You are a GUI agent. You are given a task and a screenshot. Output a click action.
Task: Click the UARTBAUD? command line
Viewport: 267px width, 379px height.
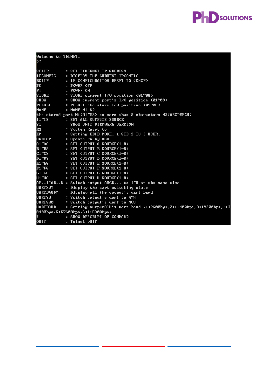coord(95,192)
